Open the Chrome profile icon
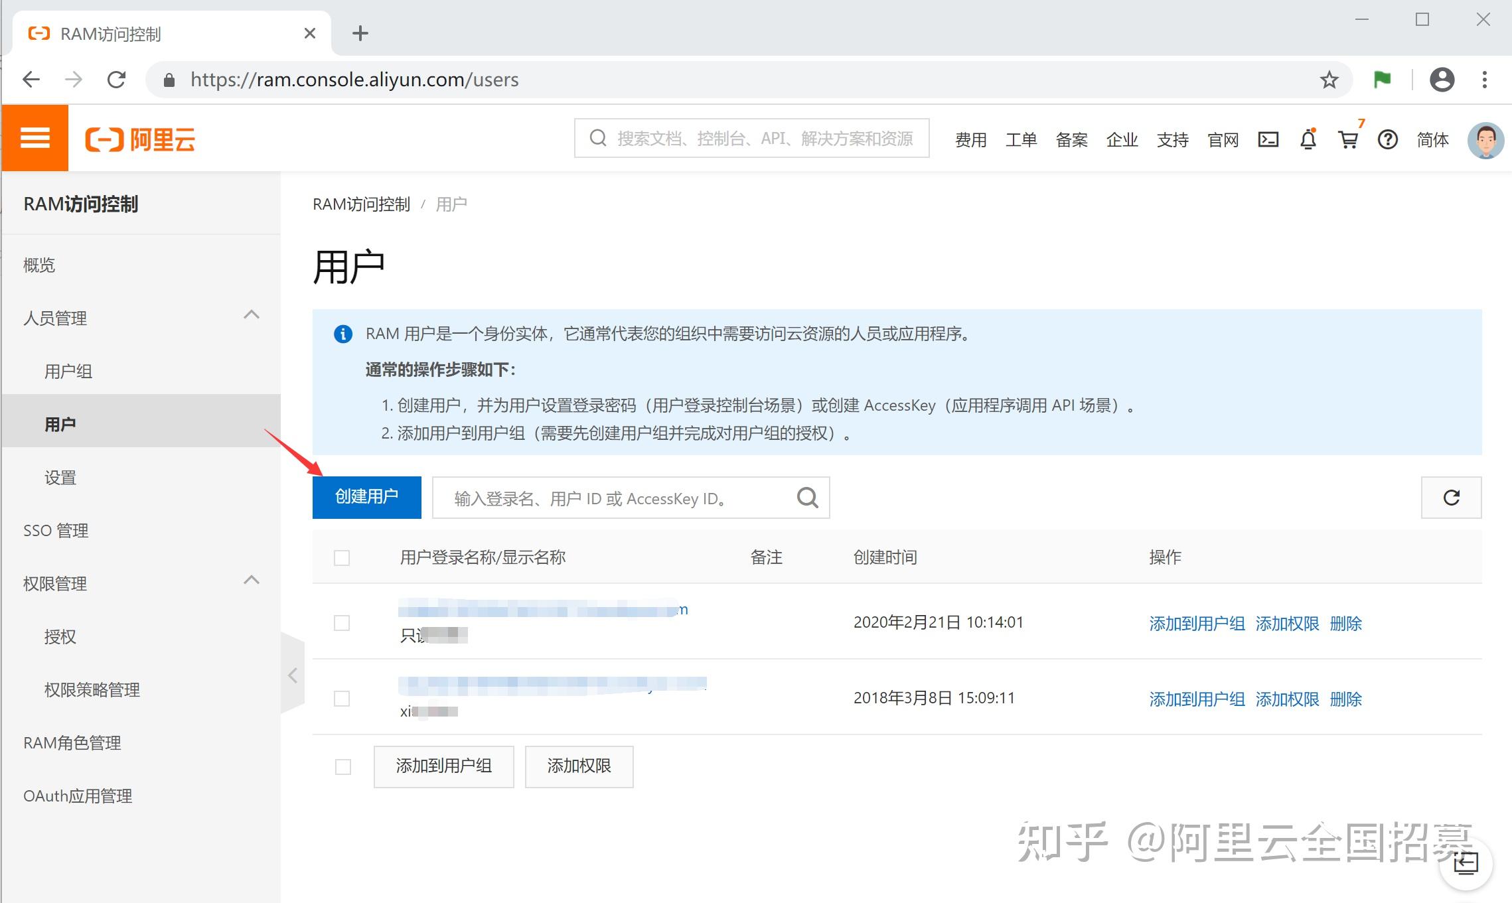Image resolution: width=1512 pixels, height=903 pixels. coord(1442,80)
